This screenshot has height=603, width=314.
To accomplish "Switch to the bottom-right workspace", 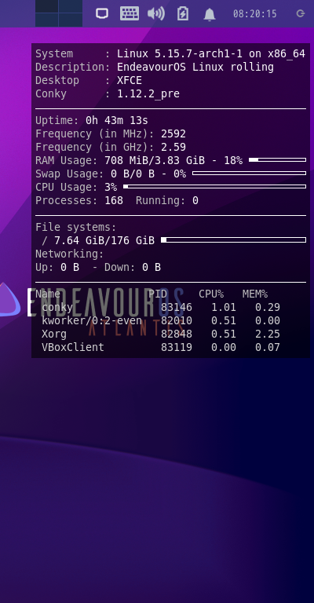I will point(71,20).
